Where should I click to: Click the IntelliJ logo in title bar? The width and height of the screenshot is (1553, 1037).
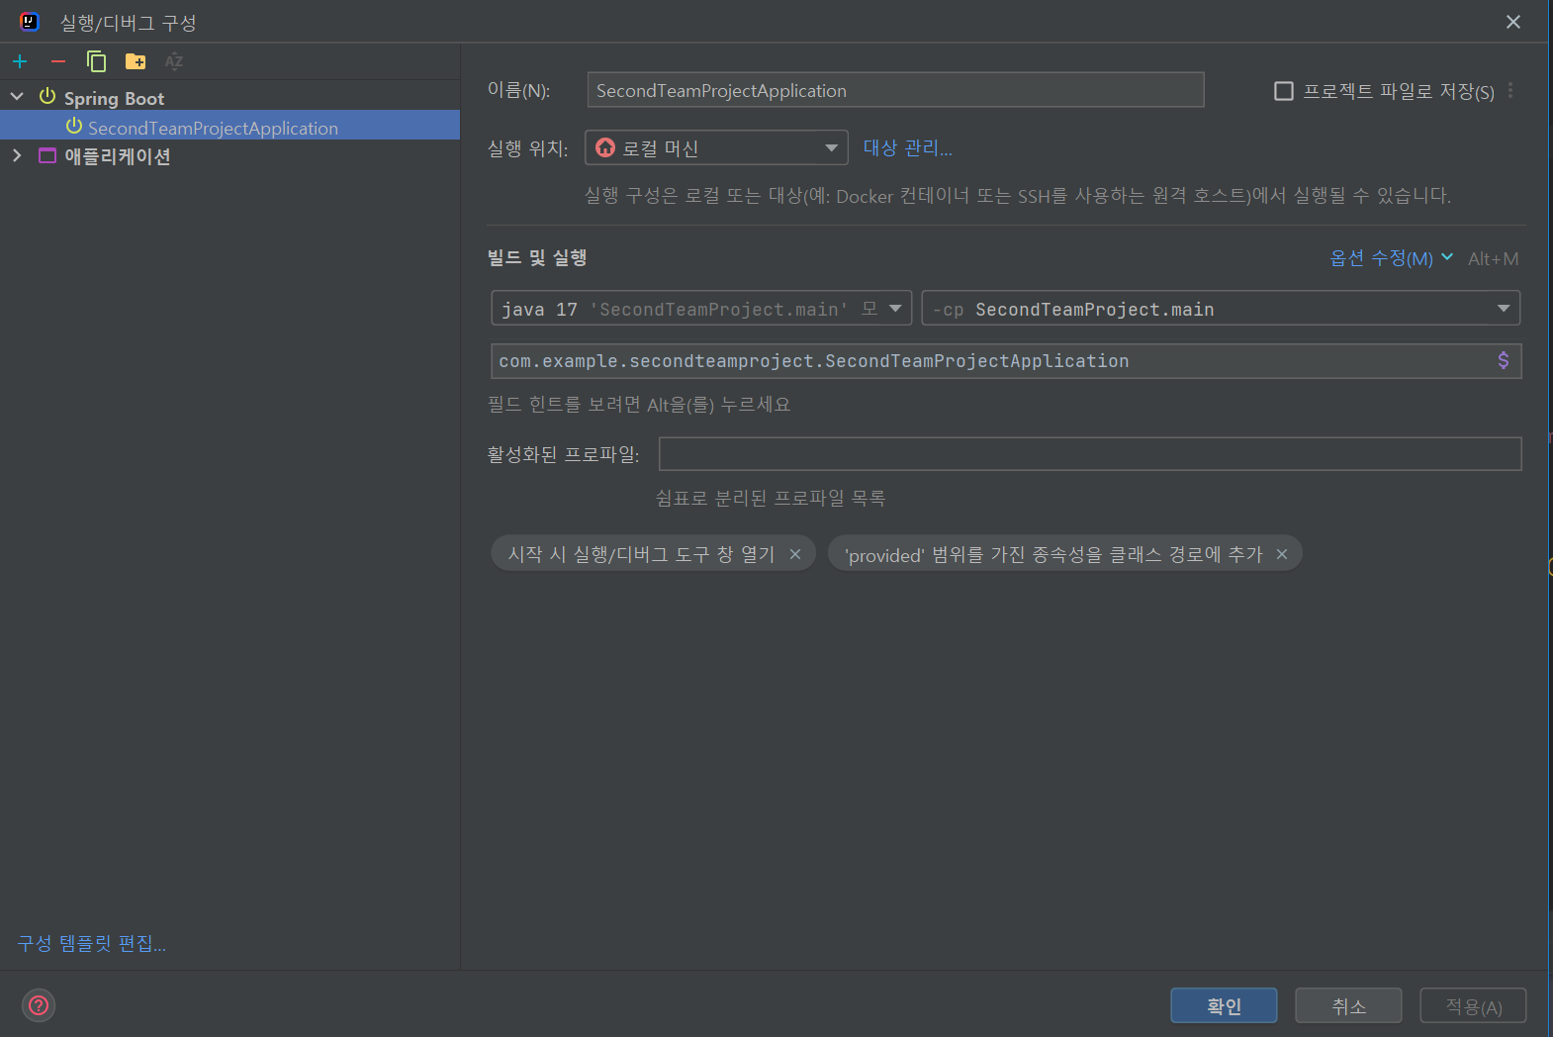tap(30, 22)
